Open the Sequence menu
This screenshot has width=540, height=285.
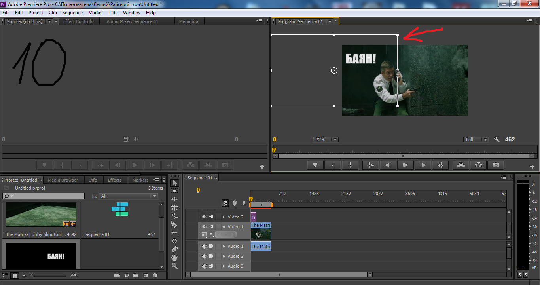72,13
